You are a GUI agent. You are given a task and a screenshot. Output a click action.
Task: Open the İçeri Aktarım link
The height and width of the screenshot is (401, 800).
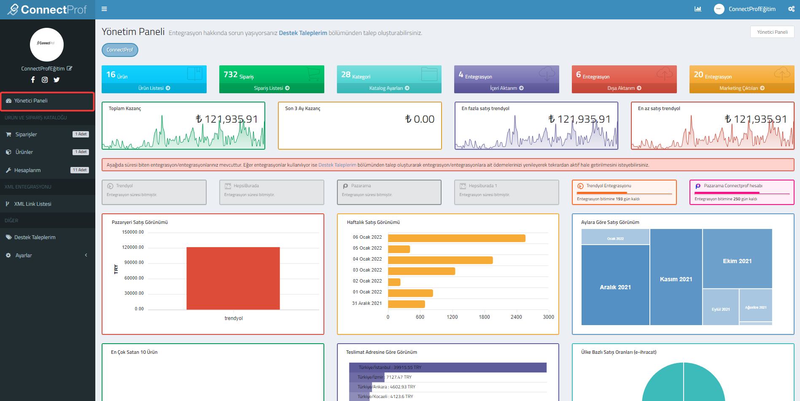(x=506, y=88)
